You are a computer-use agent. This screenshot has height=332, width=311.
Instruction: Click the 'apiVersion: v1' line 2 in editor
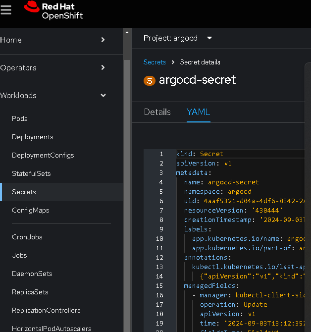204,163
